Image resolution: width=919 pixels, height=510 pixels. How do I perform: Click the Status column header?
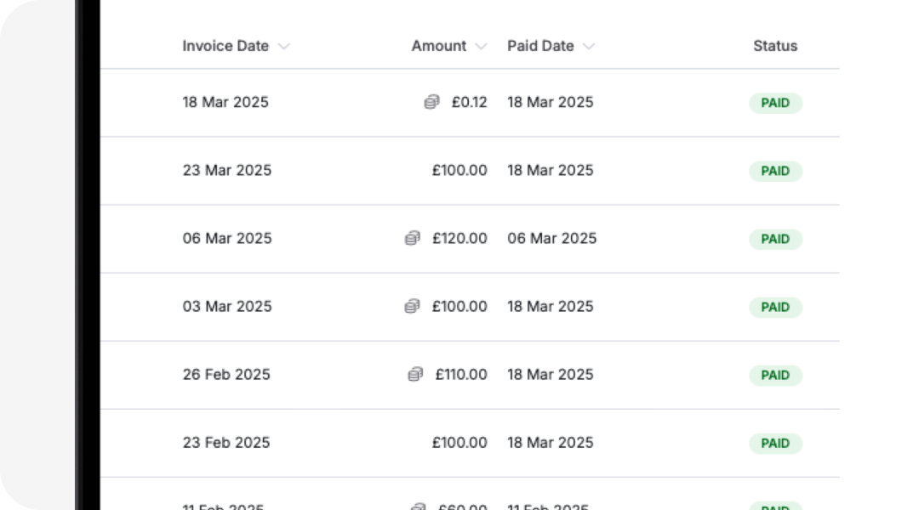click(774, 46)
